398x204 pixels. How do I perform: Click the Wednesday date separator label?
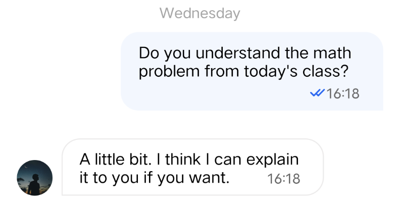pos(200,14)
